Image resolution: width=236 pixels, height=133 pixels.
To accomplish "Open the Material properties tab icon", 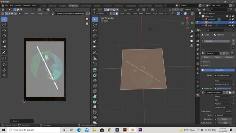I will (198, 95).
